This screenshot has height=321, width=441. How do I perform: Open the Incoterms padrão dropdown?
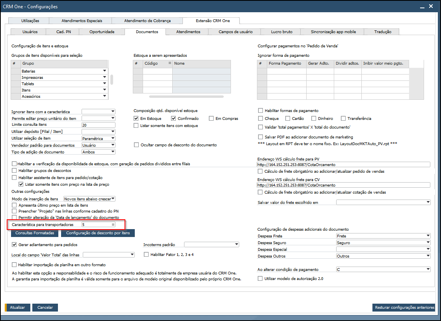[236, 244]
